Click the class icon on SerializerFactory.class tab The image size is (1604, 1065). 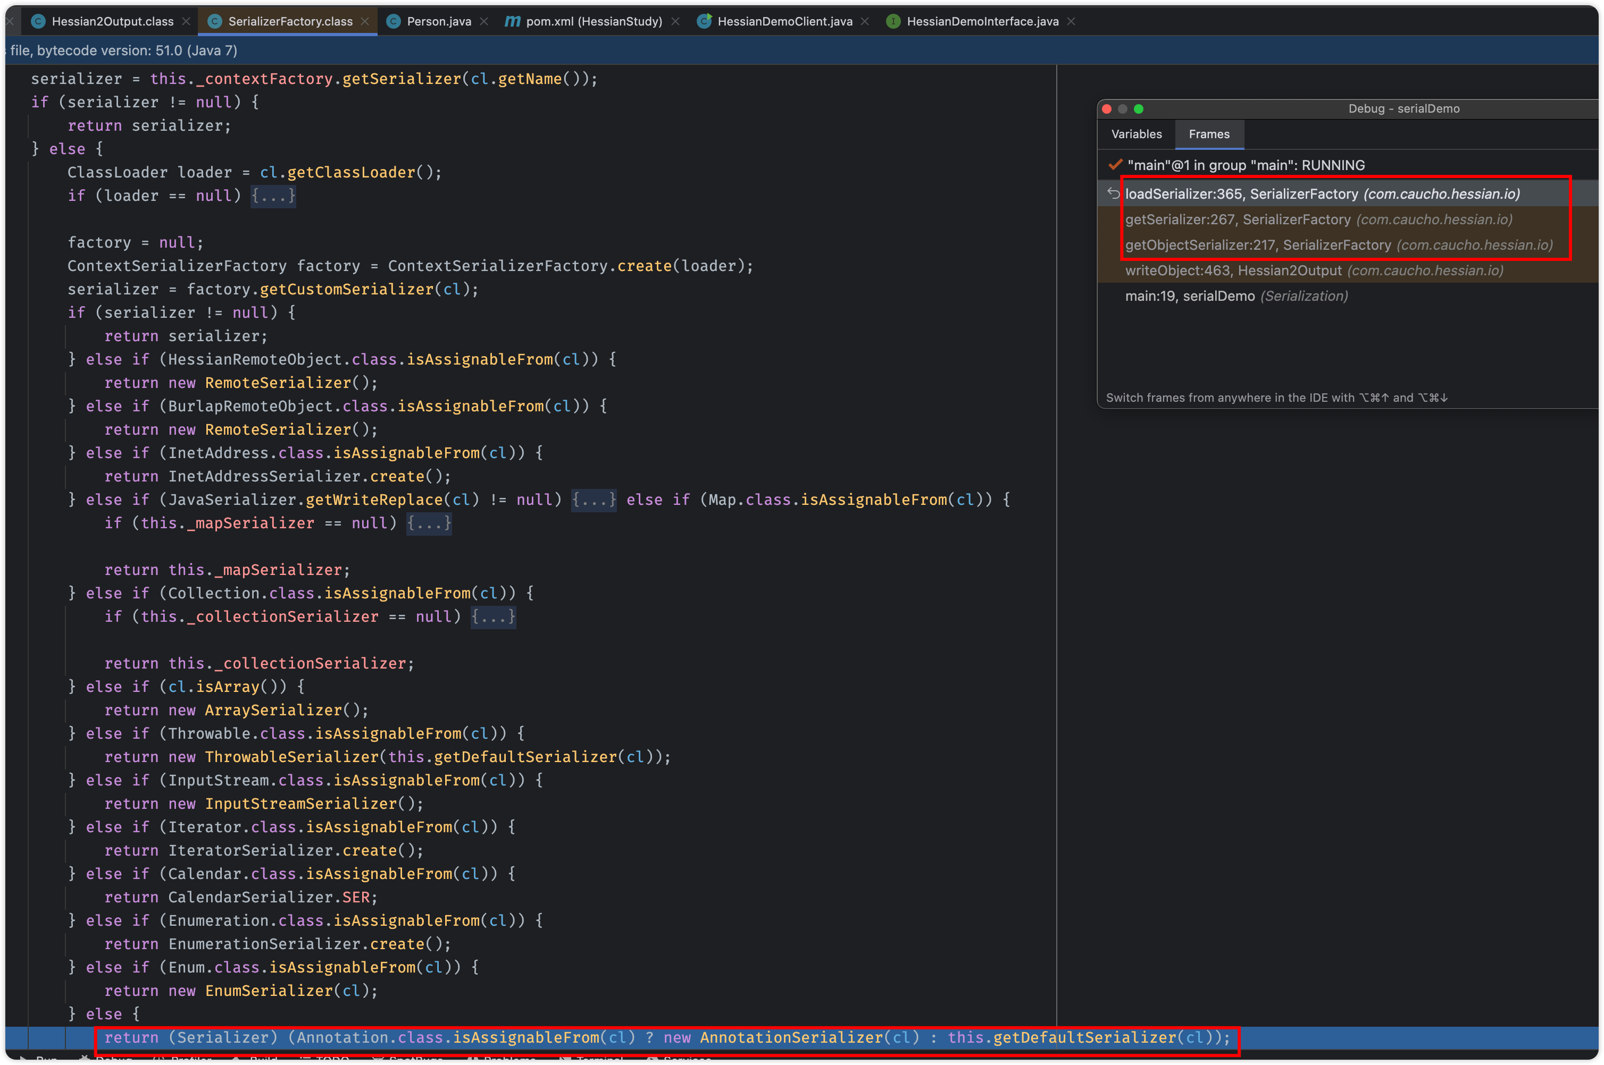(215, 21)
